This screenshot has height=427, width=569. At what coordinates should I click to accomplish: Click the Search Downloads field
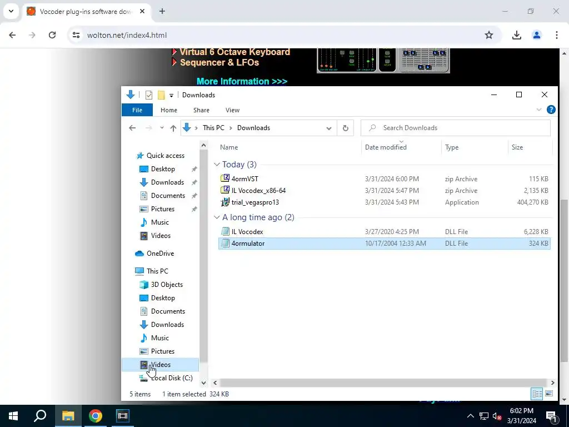pos(456,128)
